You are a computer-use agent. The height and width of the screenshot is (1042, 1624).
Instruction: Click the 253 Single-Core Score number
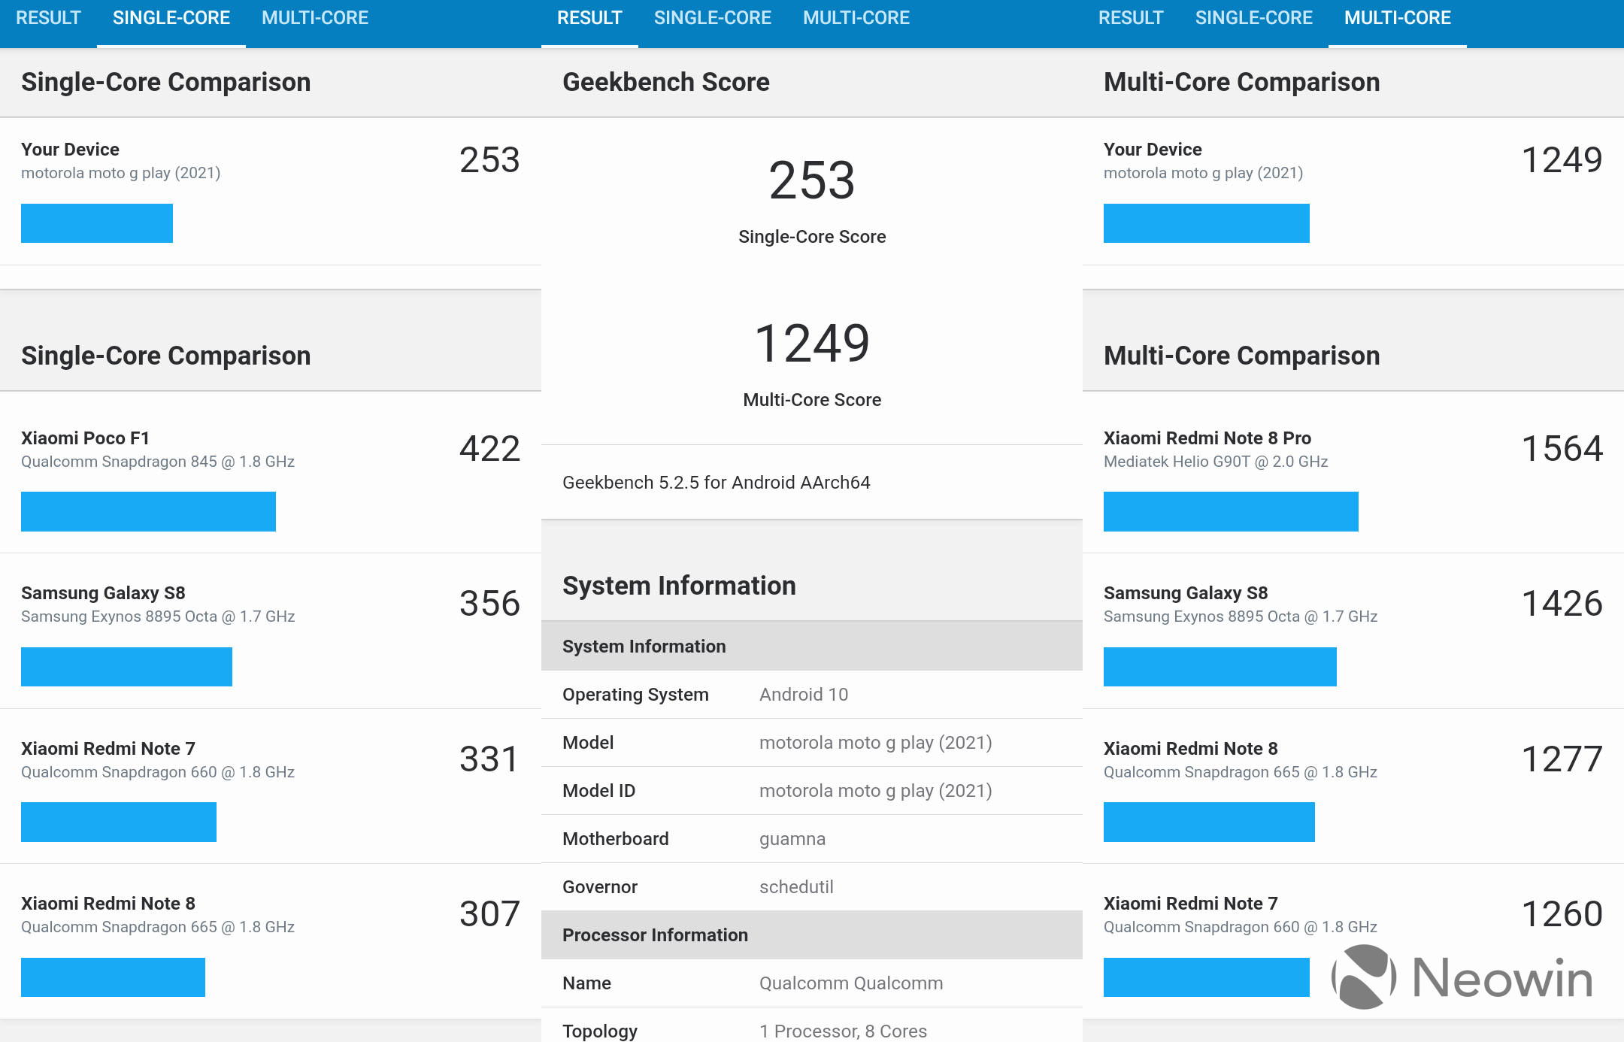(x=811, y=181)
